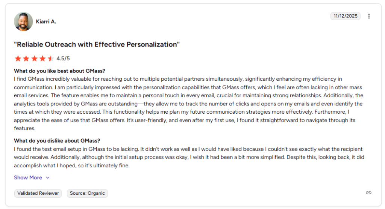
Task: Expand the review with the Show More chevron
Action: point(48,178)
